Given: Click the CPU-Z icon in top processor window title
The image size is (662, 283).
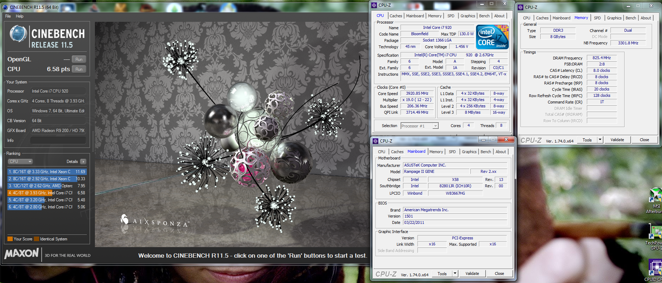Looking at the screenshot, I should [374, 5].
